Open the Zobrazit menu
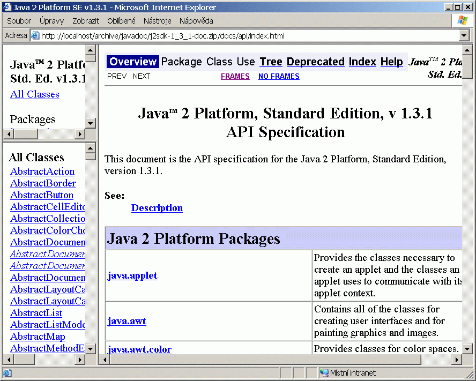 pos(86,21)
